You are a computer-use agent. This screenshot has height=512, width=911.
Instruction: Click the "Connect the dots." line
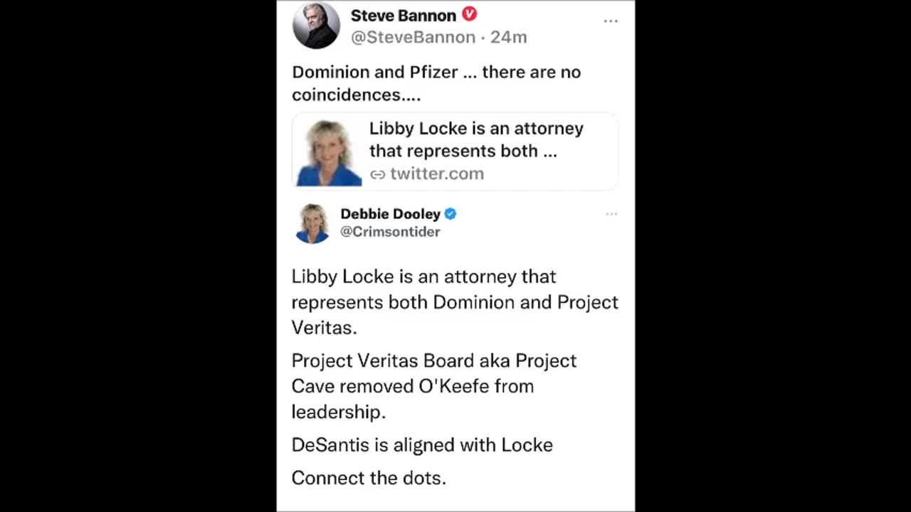[x=369, y=478]
